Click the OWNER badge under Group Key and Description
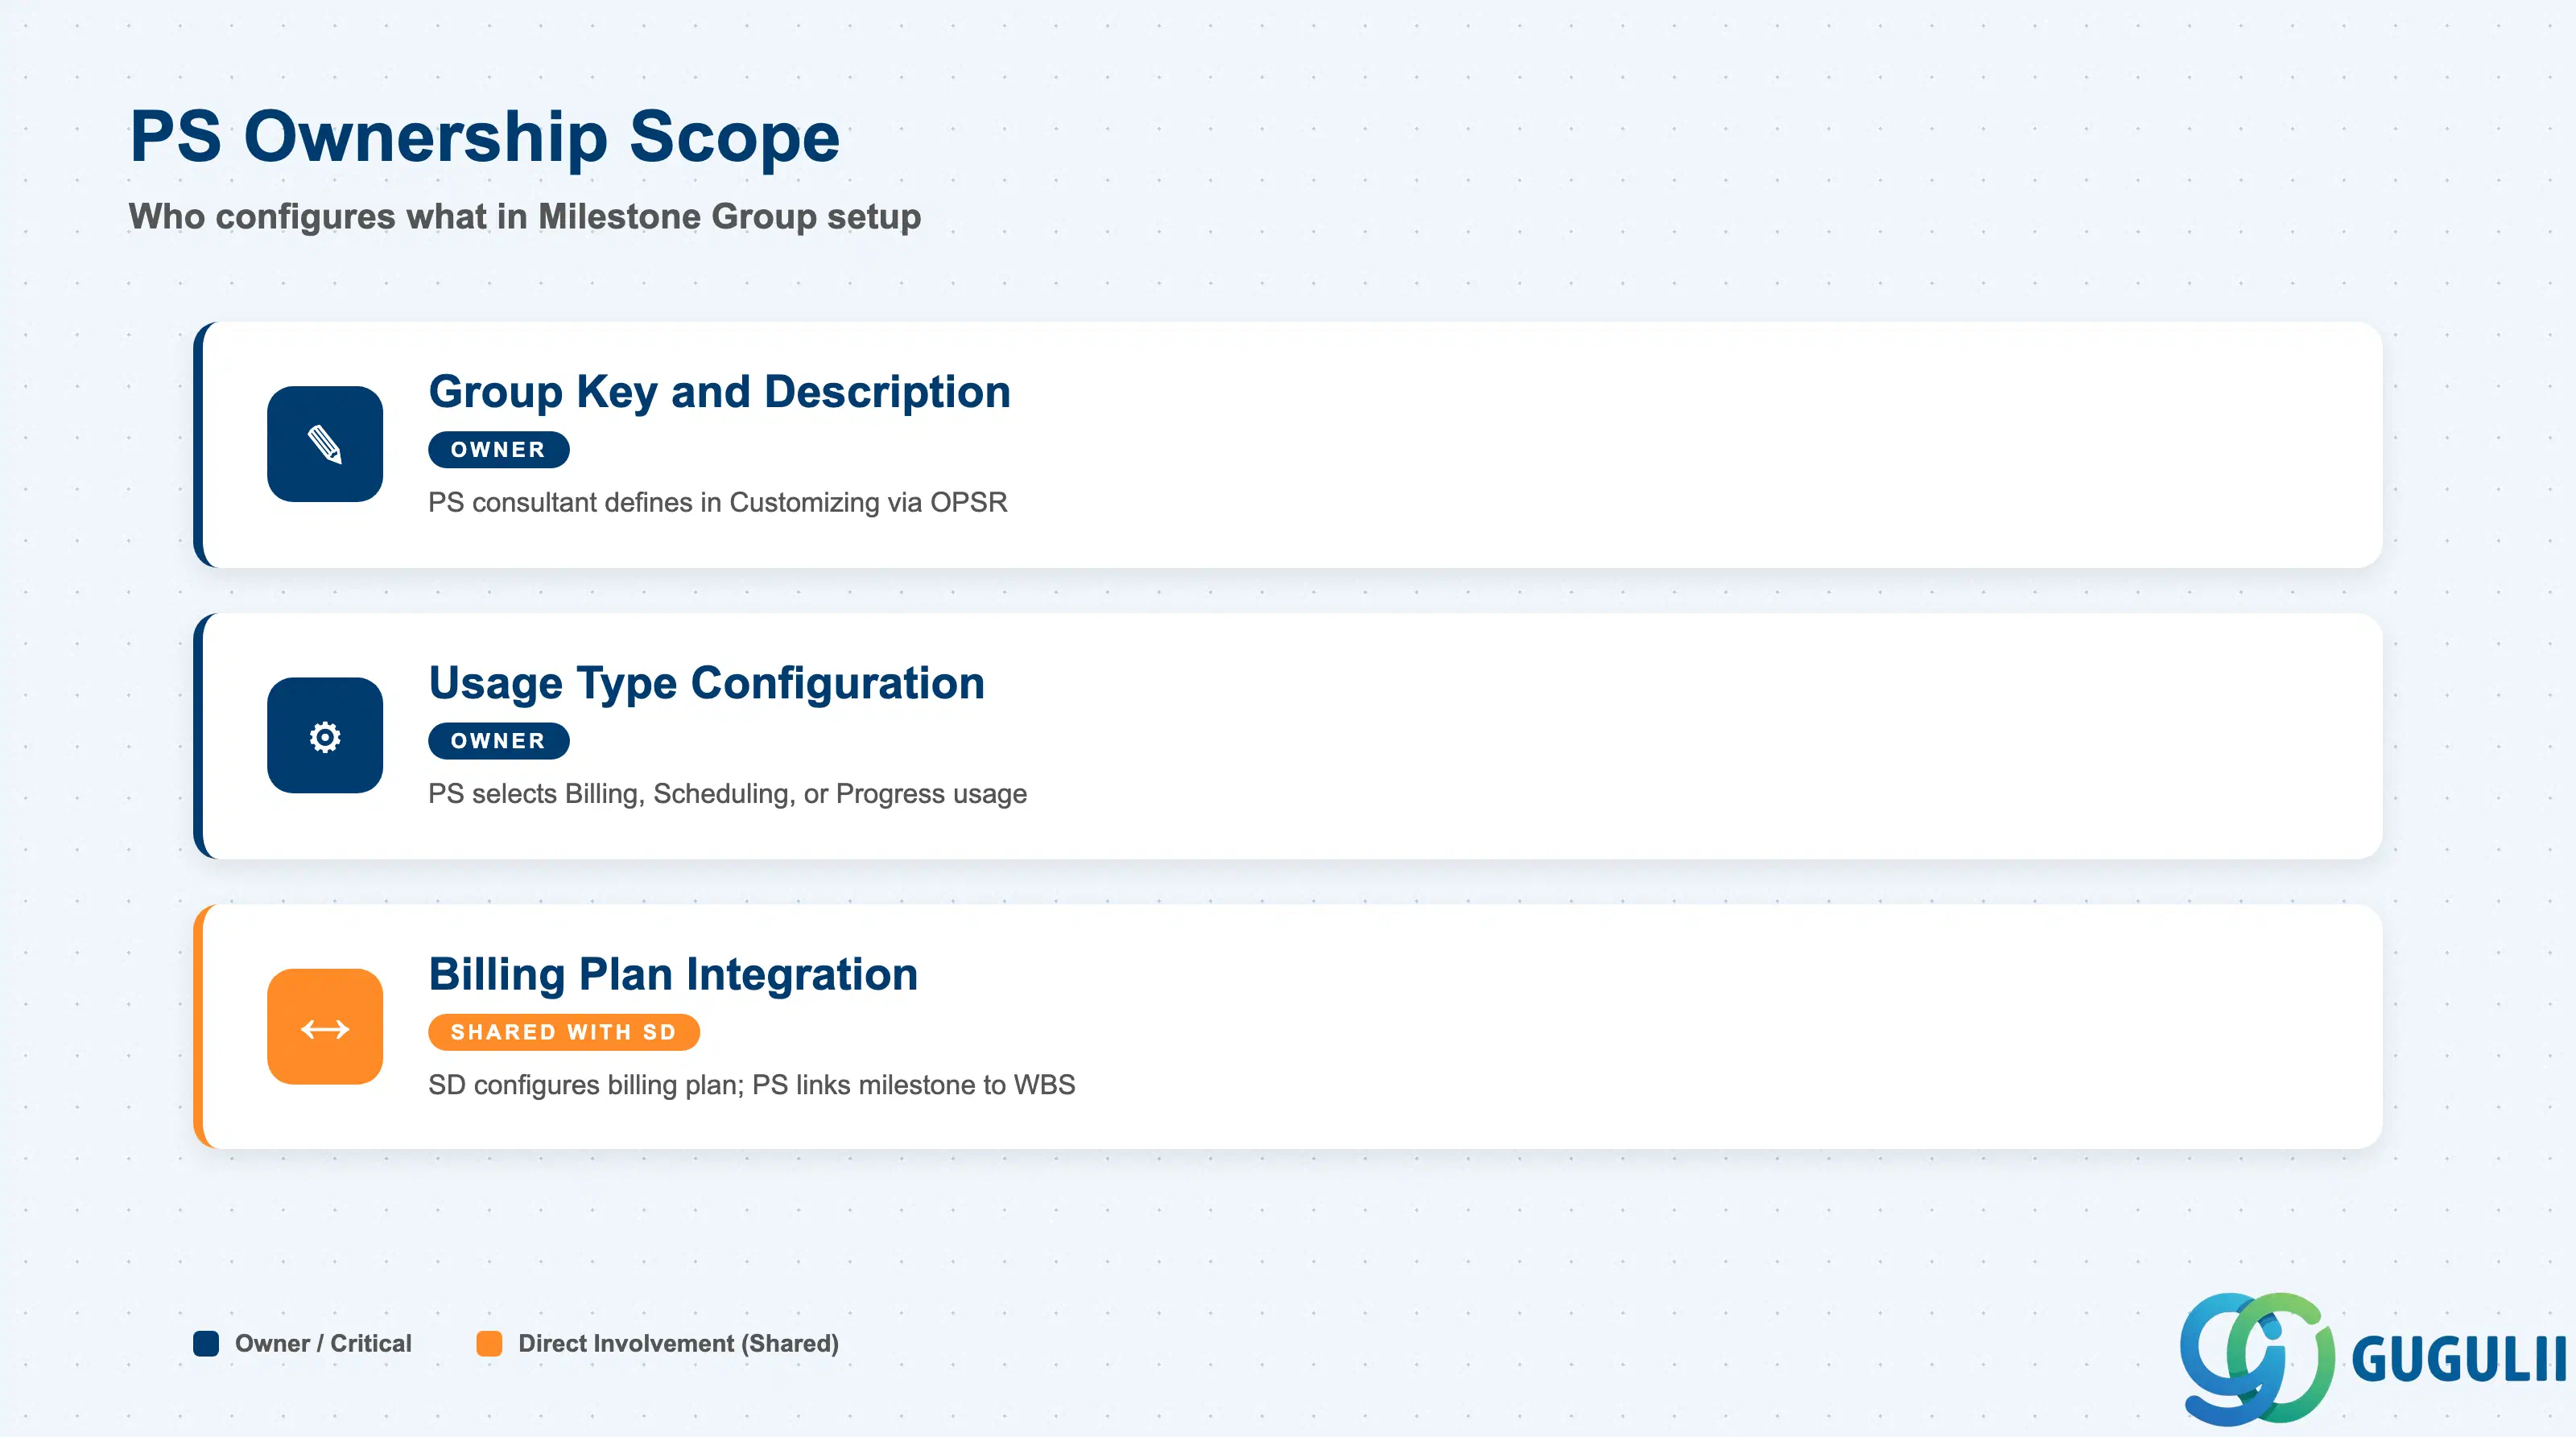The image size is (2576, 1437). click(498, 450)
